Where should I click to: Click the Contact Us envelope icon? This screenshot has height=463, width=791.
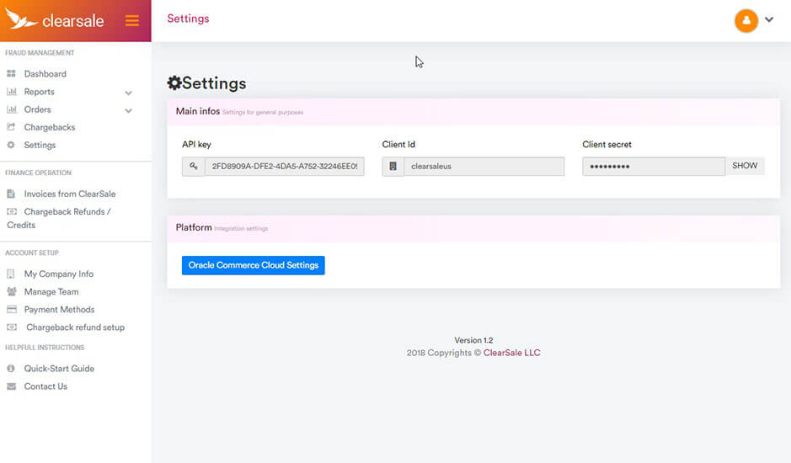(x=11, y=386)
